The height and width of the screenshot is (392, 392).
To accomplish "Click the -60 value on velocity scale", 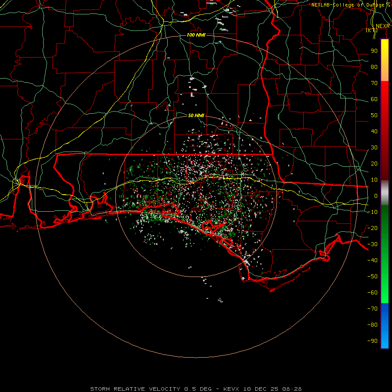I will coord(372,293).
